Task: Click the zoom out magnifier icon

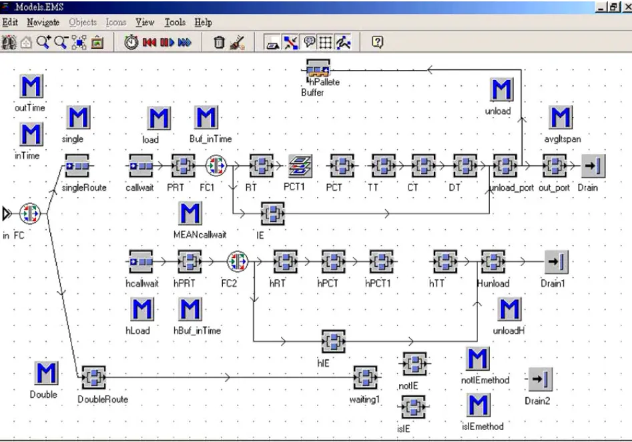Action: click(61, 42)
